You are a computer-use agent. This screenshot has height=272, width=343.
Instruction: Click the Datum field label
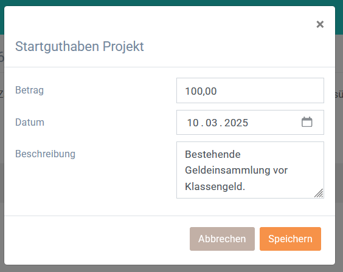tap(30, 122)
